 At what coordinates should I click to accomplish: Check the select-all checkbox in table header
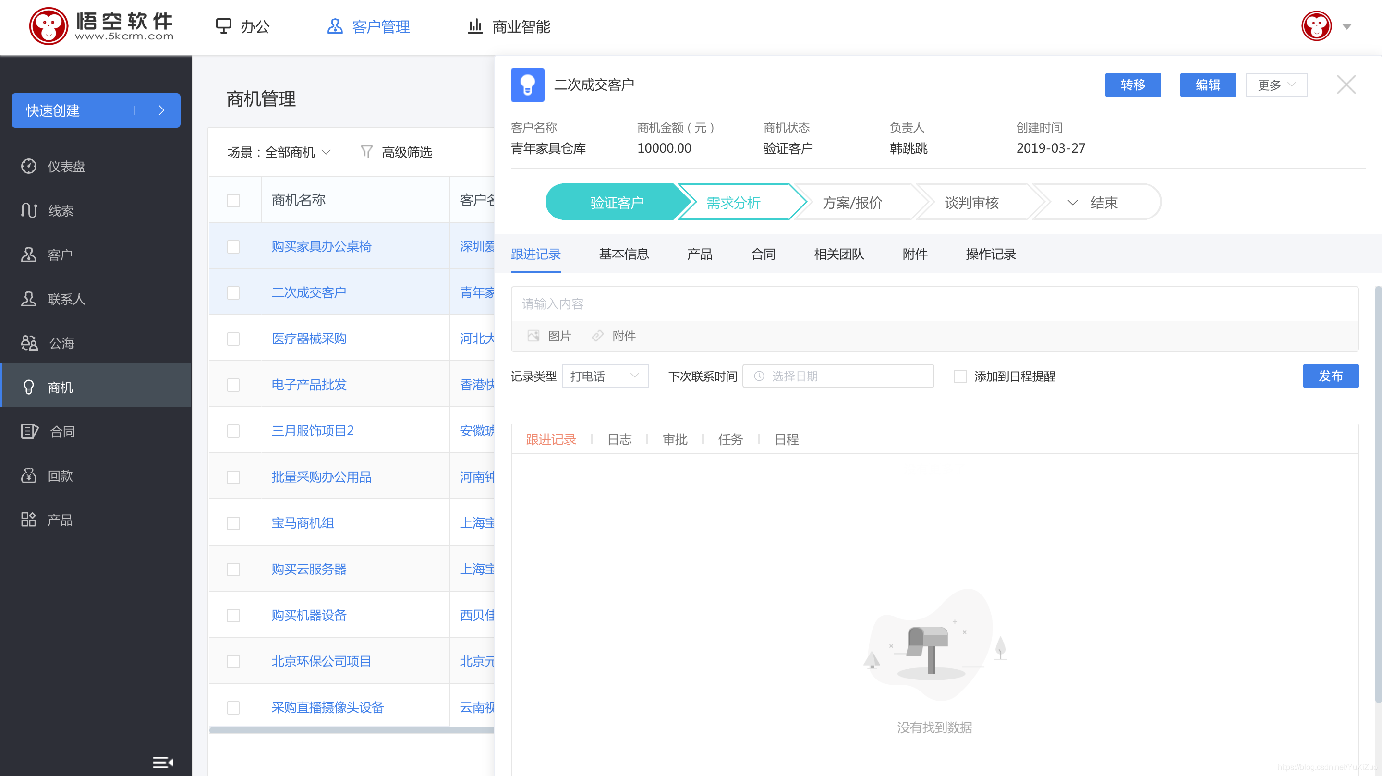pos(233,200)
